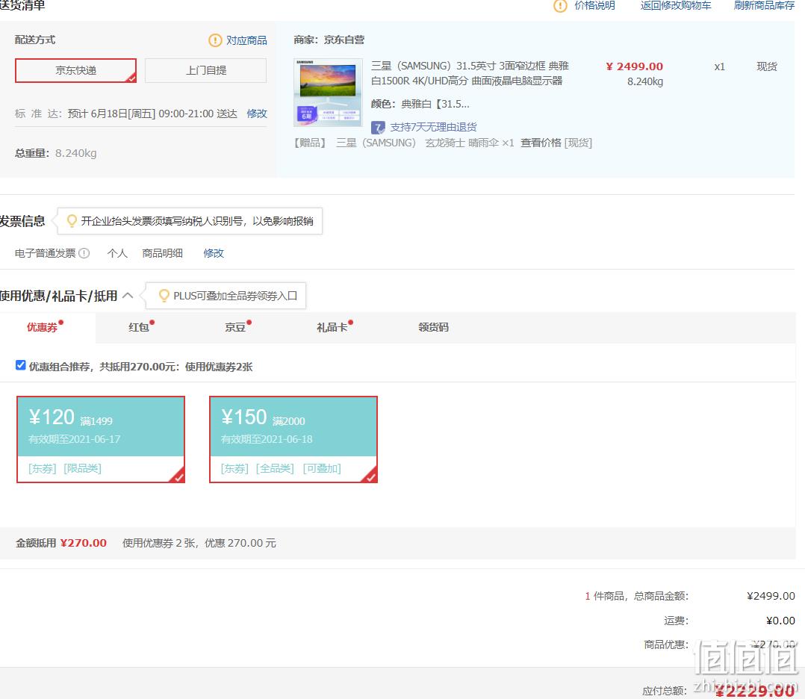Image resolution: width=805 pixels, height=699 pixels.
Task: Open the 支持7天无理由退货 link
Action: click(x=433, y=127)
